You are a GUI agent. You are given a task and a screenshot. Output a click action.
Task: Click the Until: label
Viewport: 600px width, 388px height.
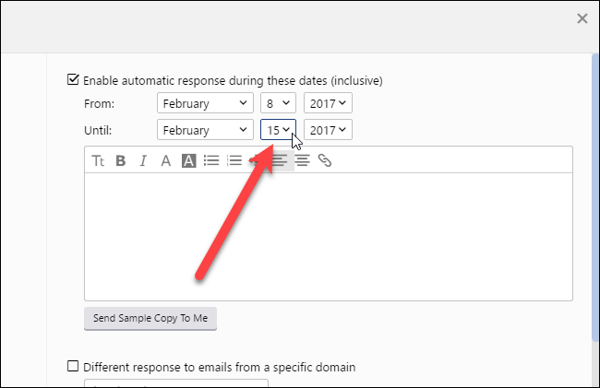(x=98, y=131)
